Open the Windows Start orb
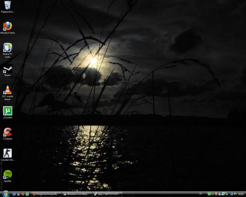The height and width of the screenshot is (197, 246). [6, 194]
